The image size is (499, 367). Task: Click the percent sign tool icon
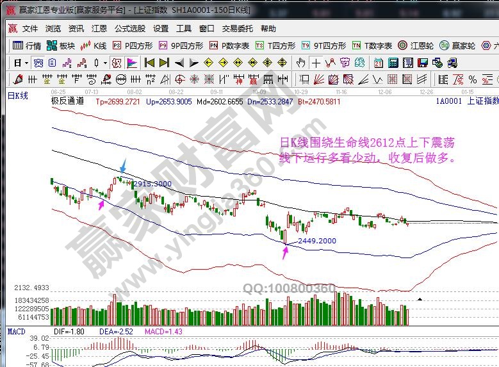coord(472,79)
